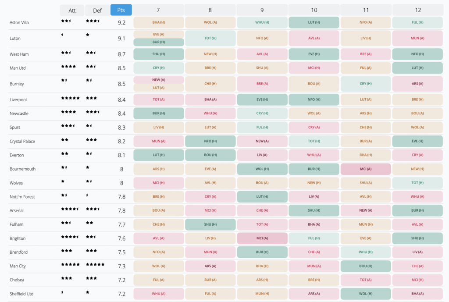The height and width of the screenshot is (302, 449).
Task: Select the Aston Villa team name
Action: click(x=19, y=22)
